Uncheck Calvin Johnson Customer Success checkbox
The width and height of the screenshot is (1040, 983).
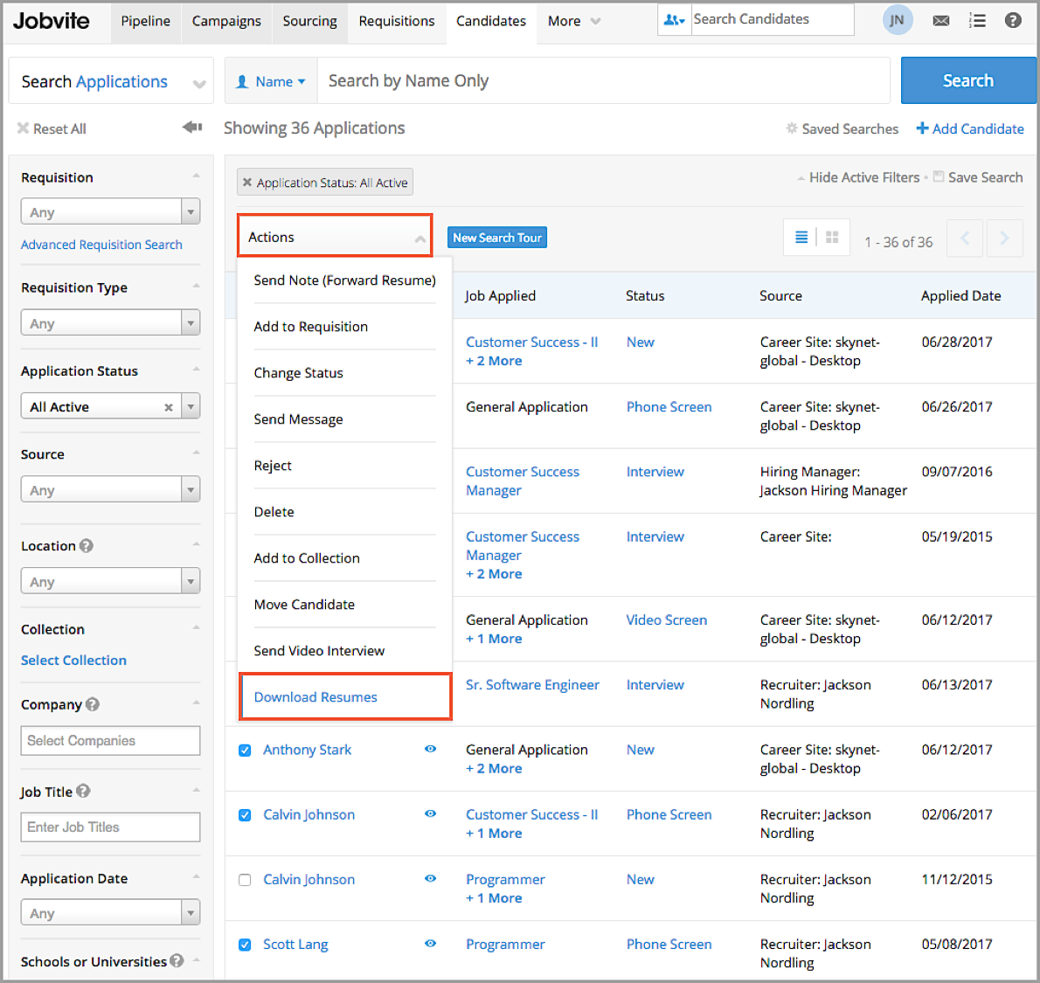245,815
